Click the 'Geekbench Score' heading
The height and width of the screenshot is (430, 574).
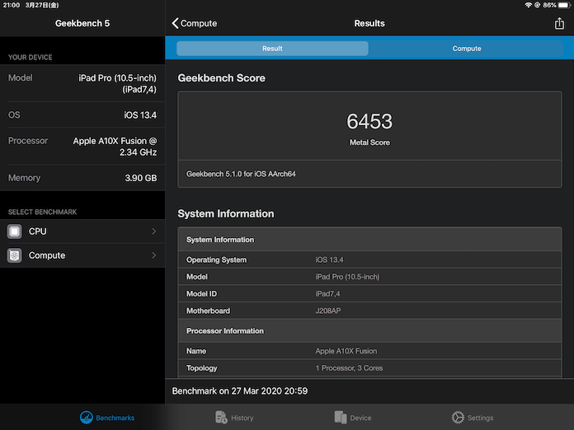[221, 78]
